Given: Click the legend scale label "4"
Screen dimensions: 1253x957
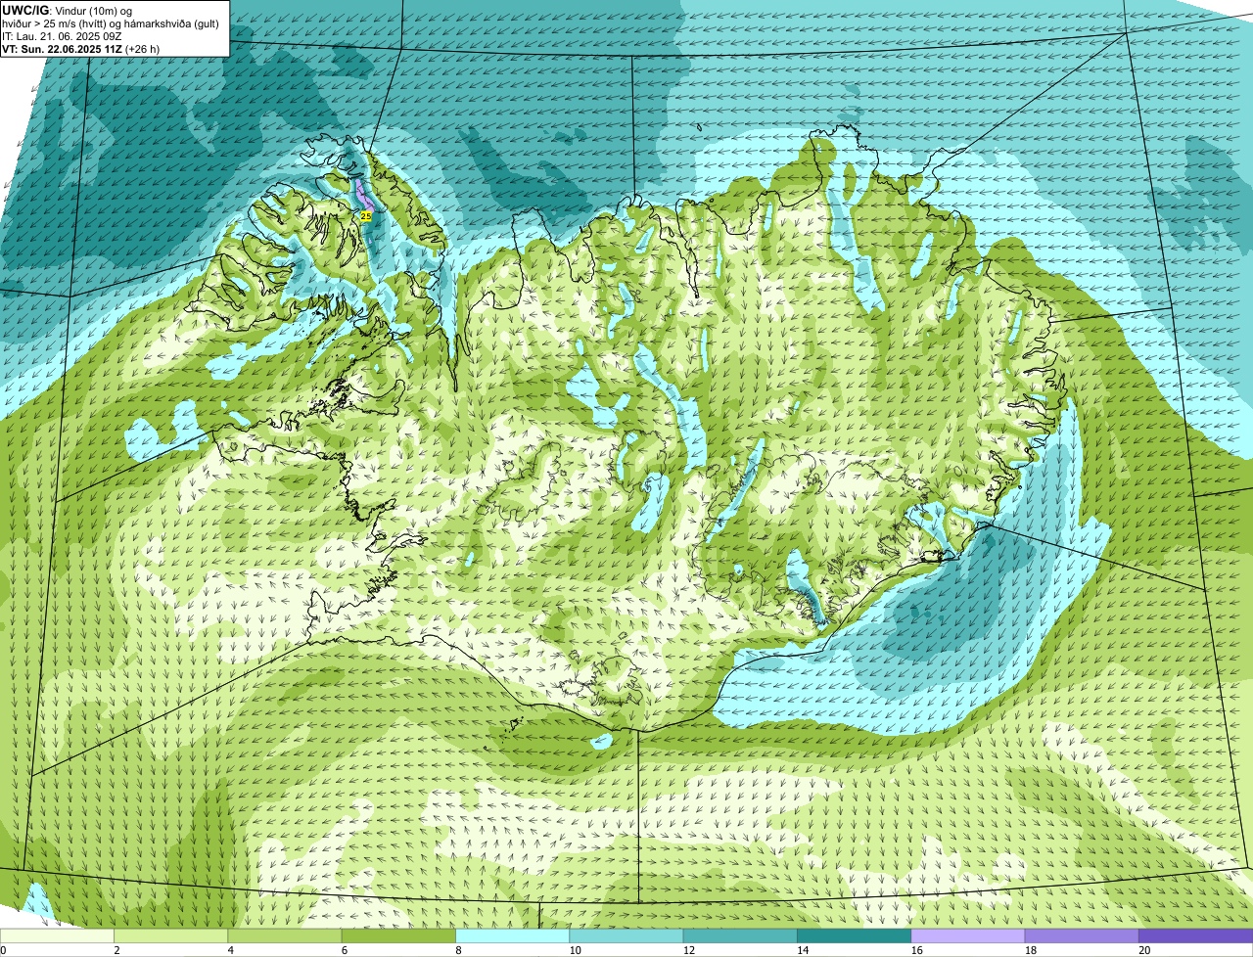Looking at the screenshot, I should pyautogui.click(x=231, y=950).
